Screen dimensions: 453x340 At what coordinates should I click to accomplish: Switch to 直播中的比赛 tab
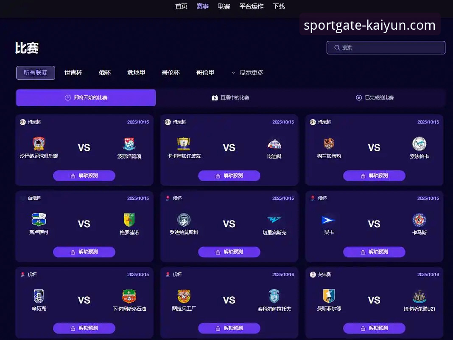231,98
